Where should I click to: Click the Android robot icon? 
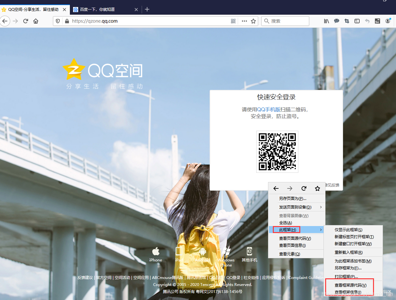pos(203,251)
